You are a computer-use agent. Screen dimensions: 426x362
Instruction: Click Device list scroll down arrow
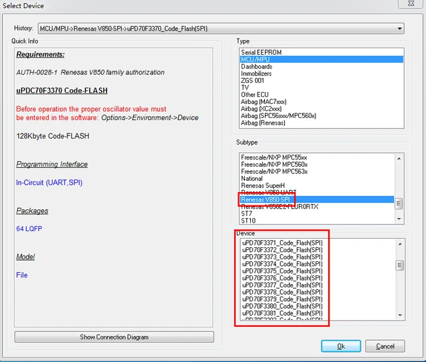click(400, 315)
